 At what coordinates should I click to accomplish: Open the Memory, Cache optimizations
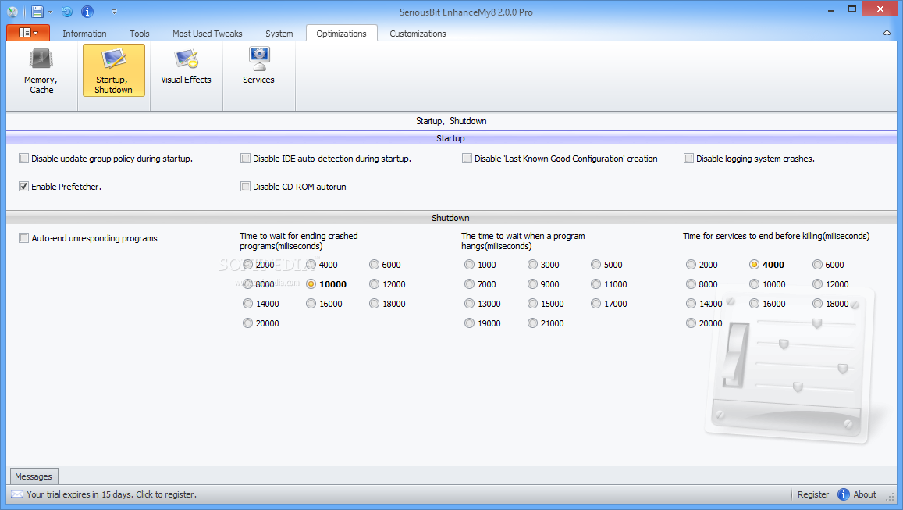coord(41,70)
